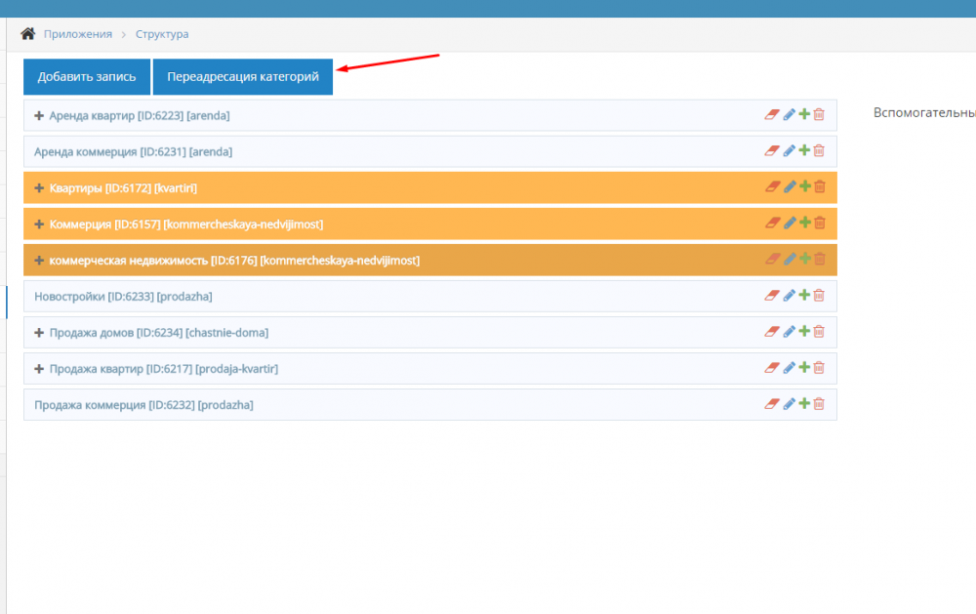The image size is (976, 614).
Task: Expand Коммерция [ID:6157] category
Action: 39,225
